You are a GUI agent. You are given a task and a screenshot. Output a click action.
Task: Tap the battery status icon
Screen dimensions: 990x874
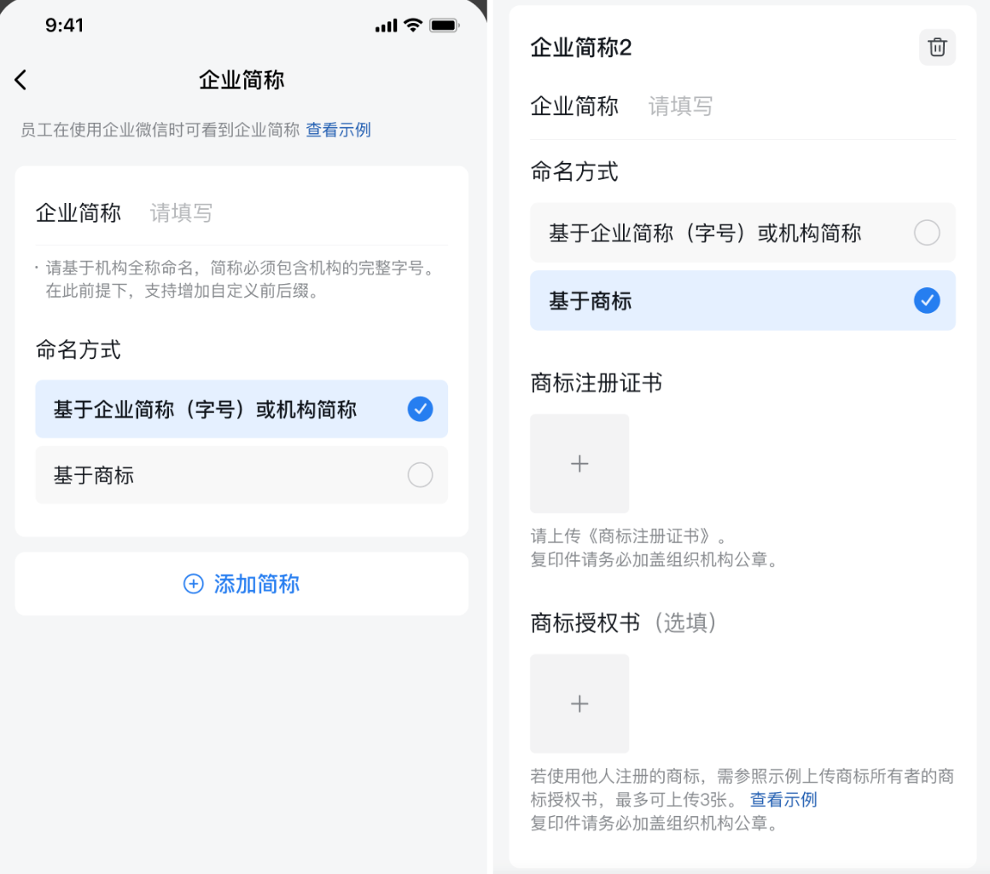click(x=444, y=26)
